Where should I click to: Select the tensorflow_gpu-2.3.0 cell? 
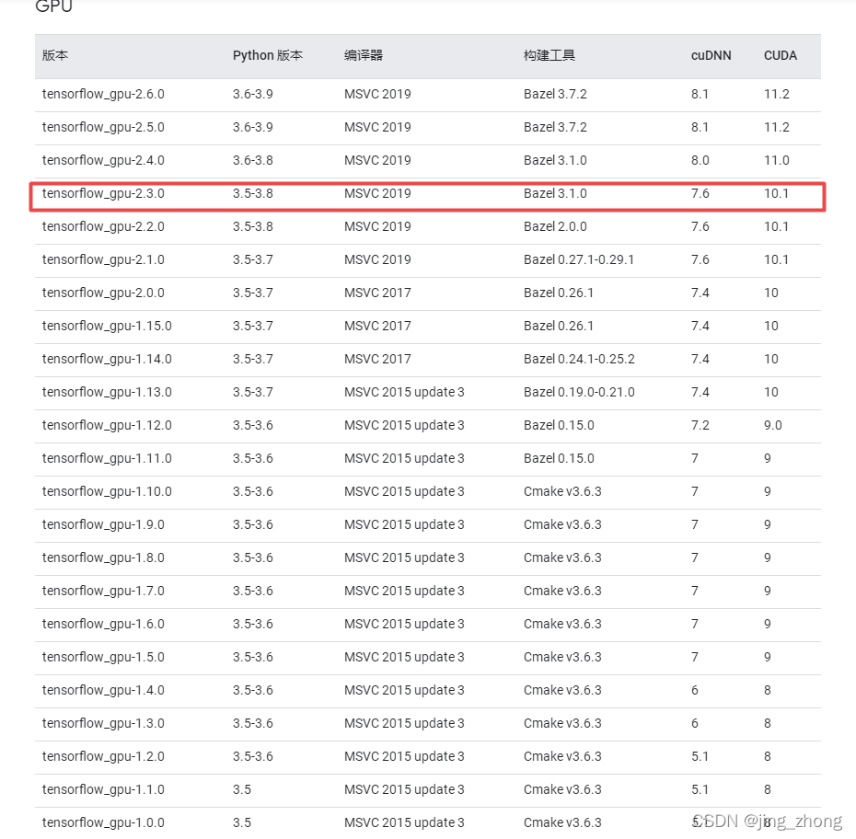click(x=103, y=194)
